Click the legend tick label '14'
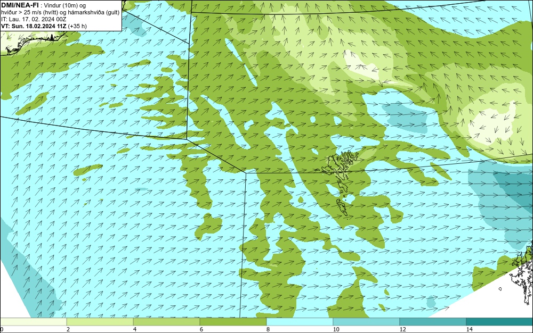 469,329
